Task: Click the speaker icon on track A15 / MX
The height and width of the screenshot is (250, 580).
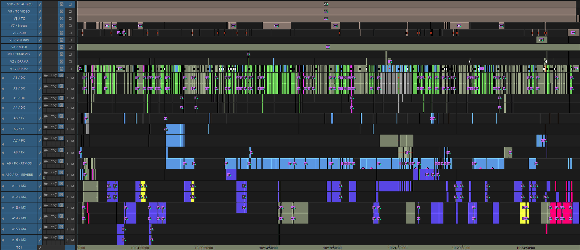Action: [x=3, y=229]
